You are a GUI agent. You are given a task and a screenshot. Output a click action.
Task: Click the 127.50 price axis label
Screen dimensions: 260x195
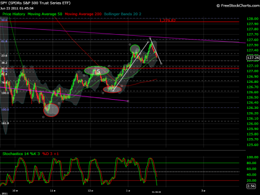[252, 45]
